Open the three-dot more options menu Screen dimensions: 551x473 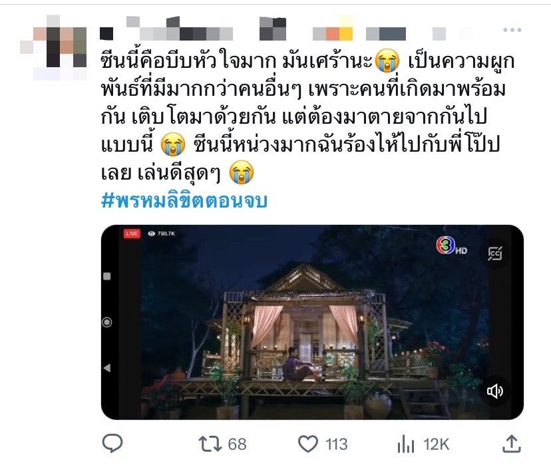512,30
